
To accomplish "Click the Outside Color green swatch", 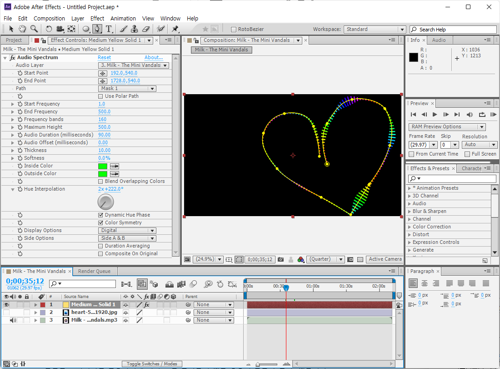I will click(x=103, y=174).
